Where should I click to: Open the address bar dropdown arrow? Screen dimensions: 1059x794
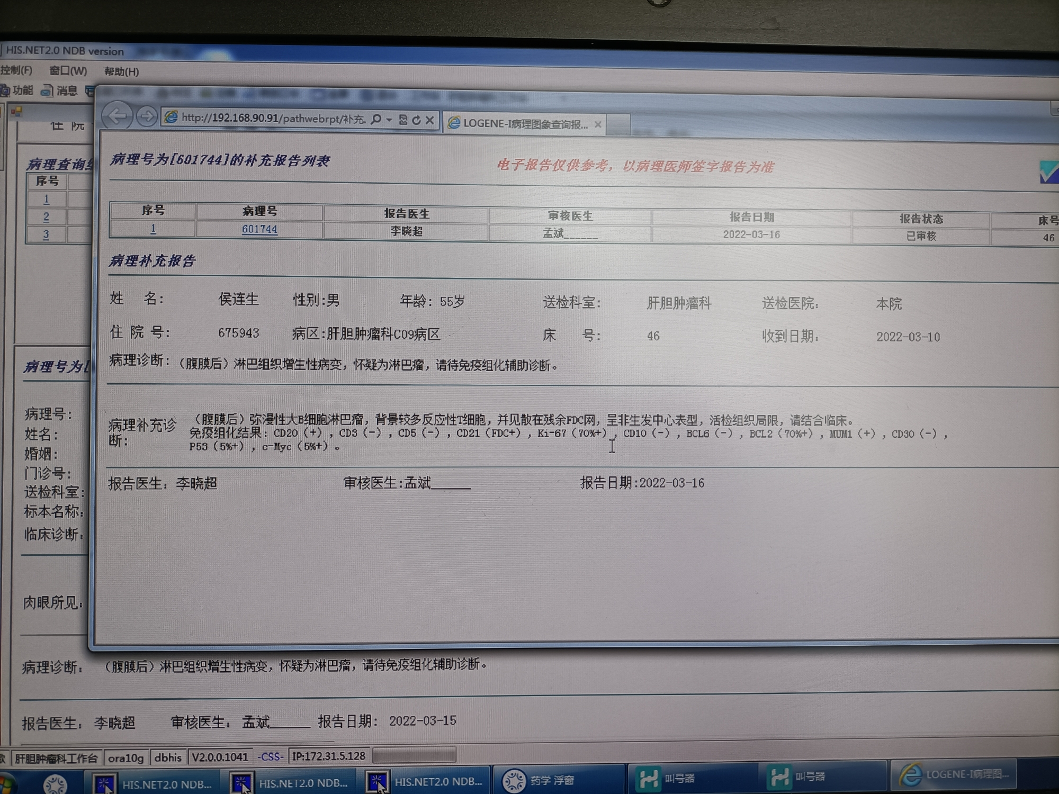coord(389,120)
